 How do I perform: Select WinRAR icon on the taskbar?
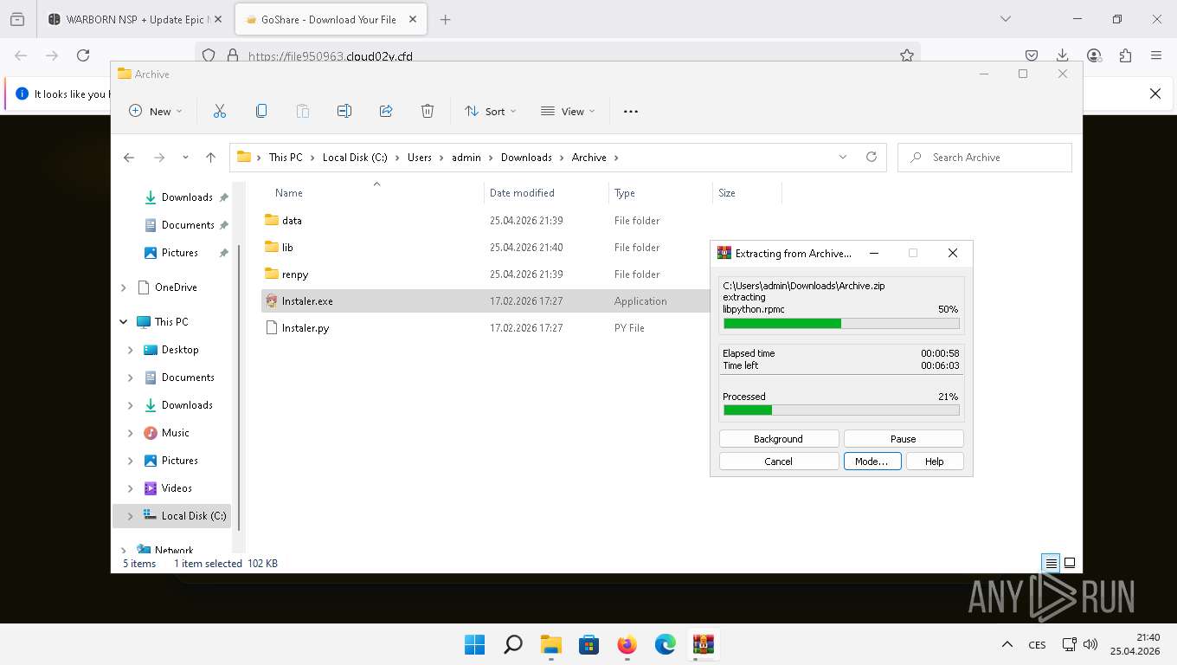pyautogui.click(x=703, y=644)
